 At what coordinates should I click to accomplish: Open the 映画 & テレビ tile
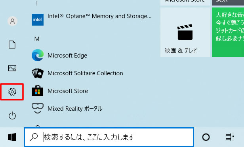tap(185, 32)
